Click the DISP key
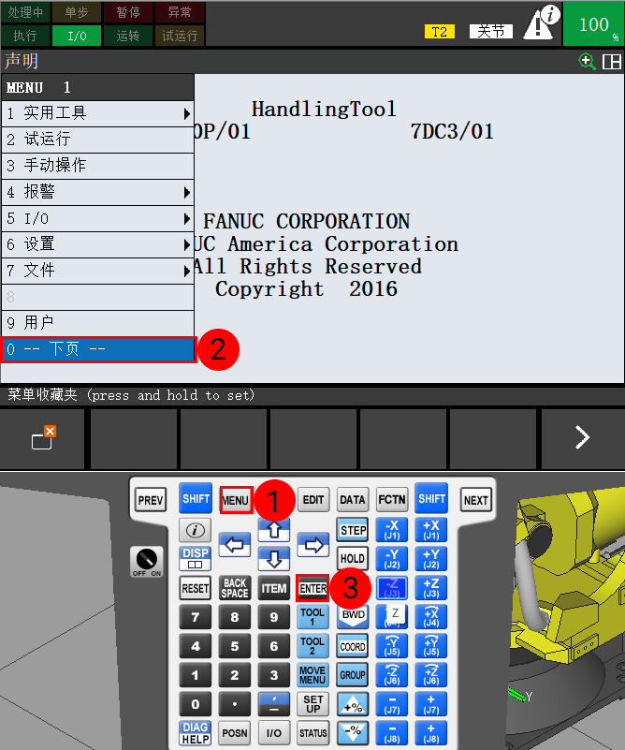The width and height of the screenshot is (625, 750). 196,559
